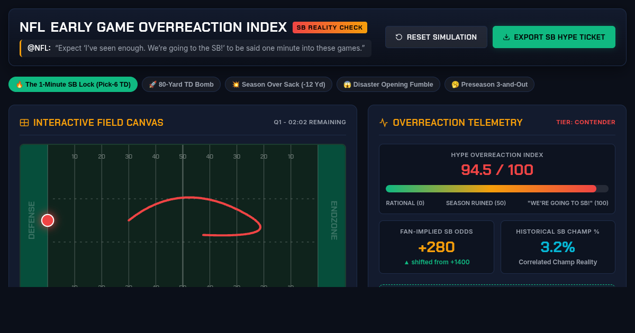Click the TIER: CONTENDER label
The height and width of the screenshot is (333, 635).
click(x=586, y=123)
